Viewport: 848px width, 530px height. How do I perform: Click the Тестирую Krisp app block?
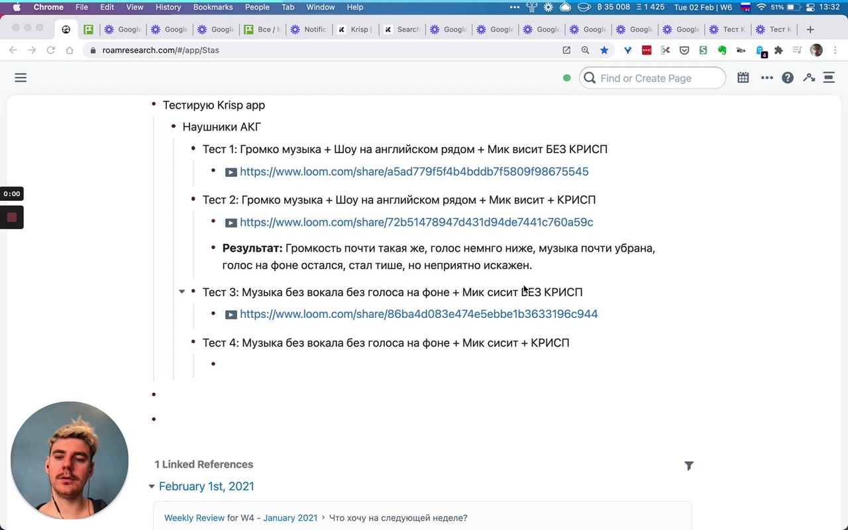click(213, 105)
